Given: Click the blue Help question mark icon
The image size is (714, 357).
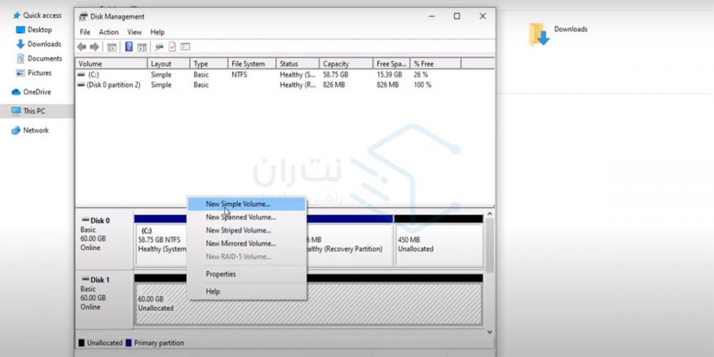Looking at the screenshot, I should click(129, 47).
